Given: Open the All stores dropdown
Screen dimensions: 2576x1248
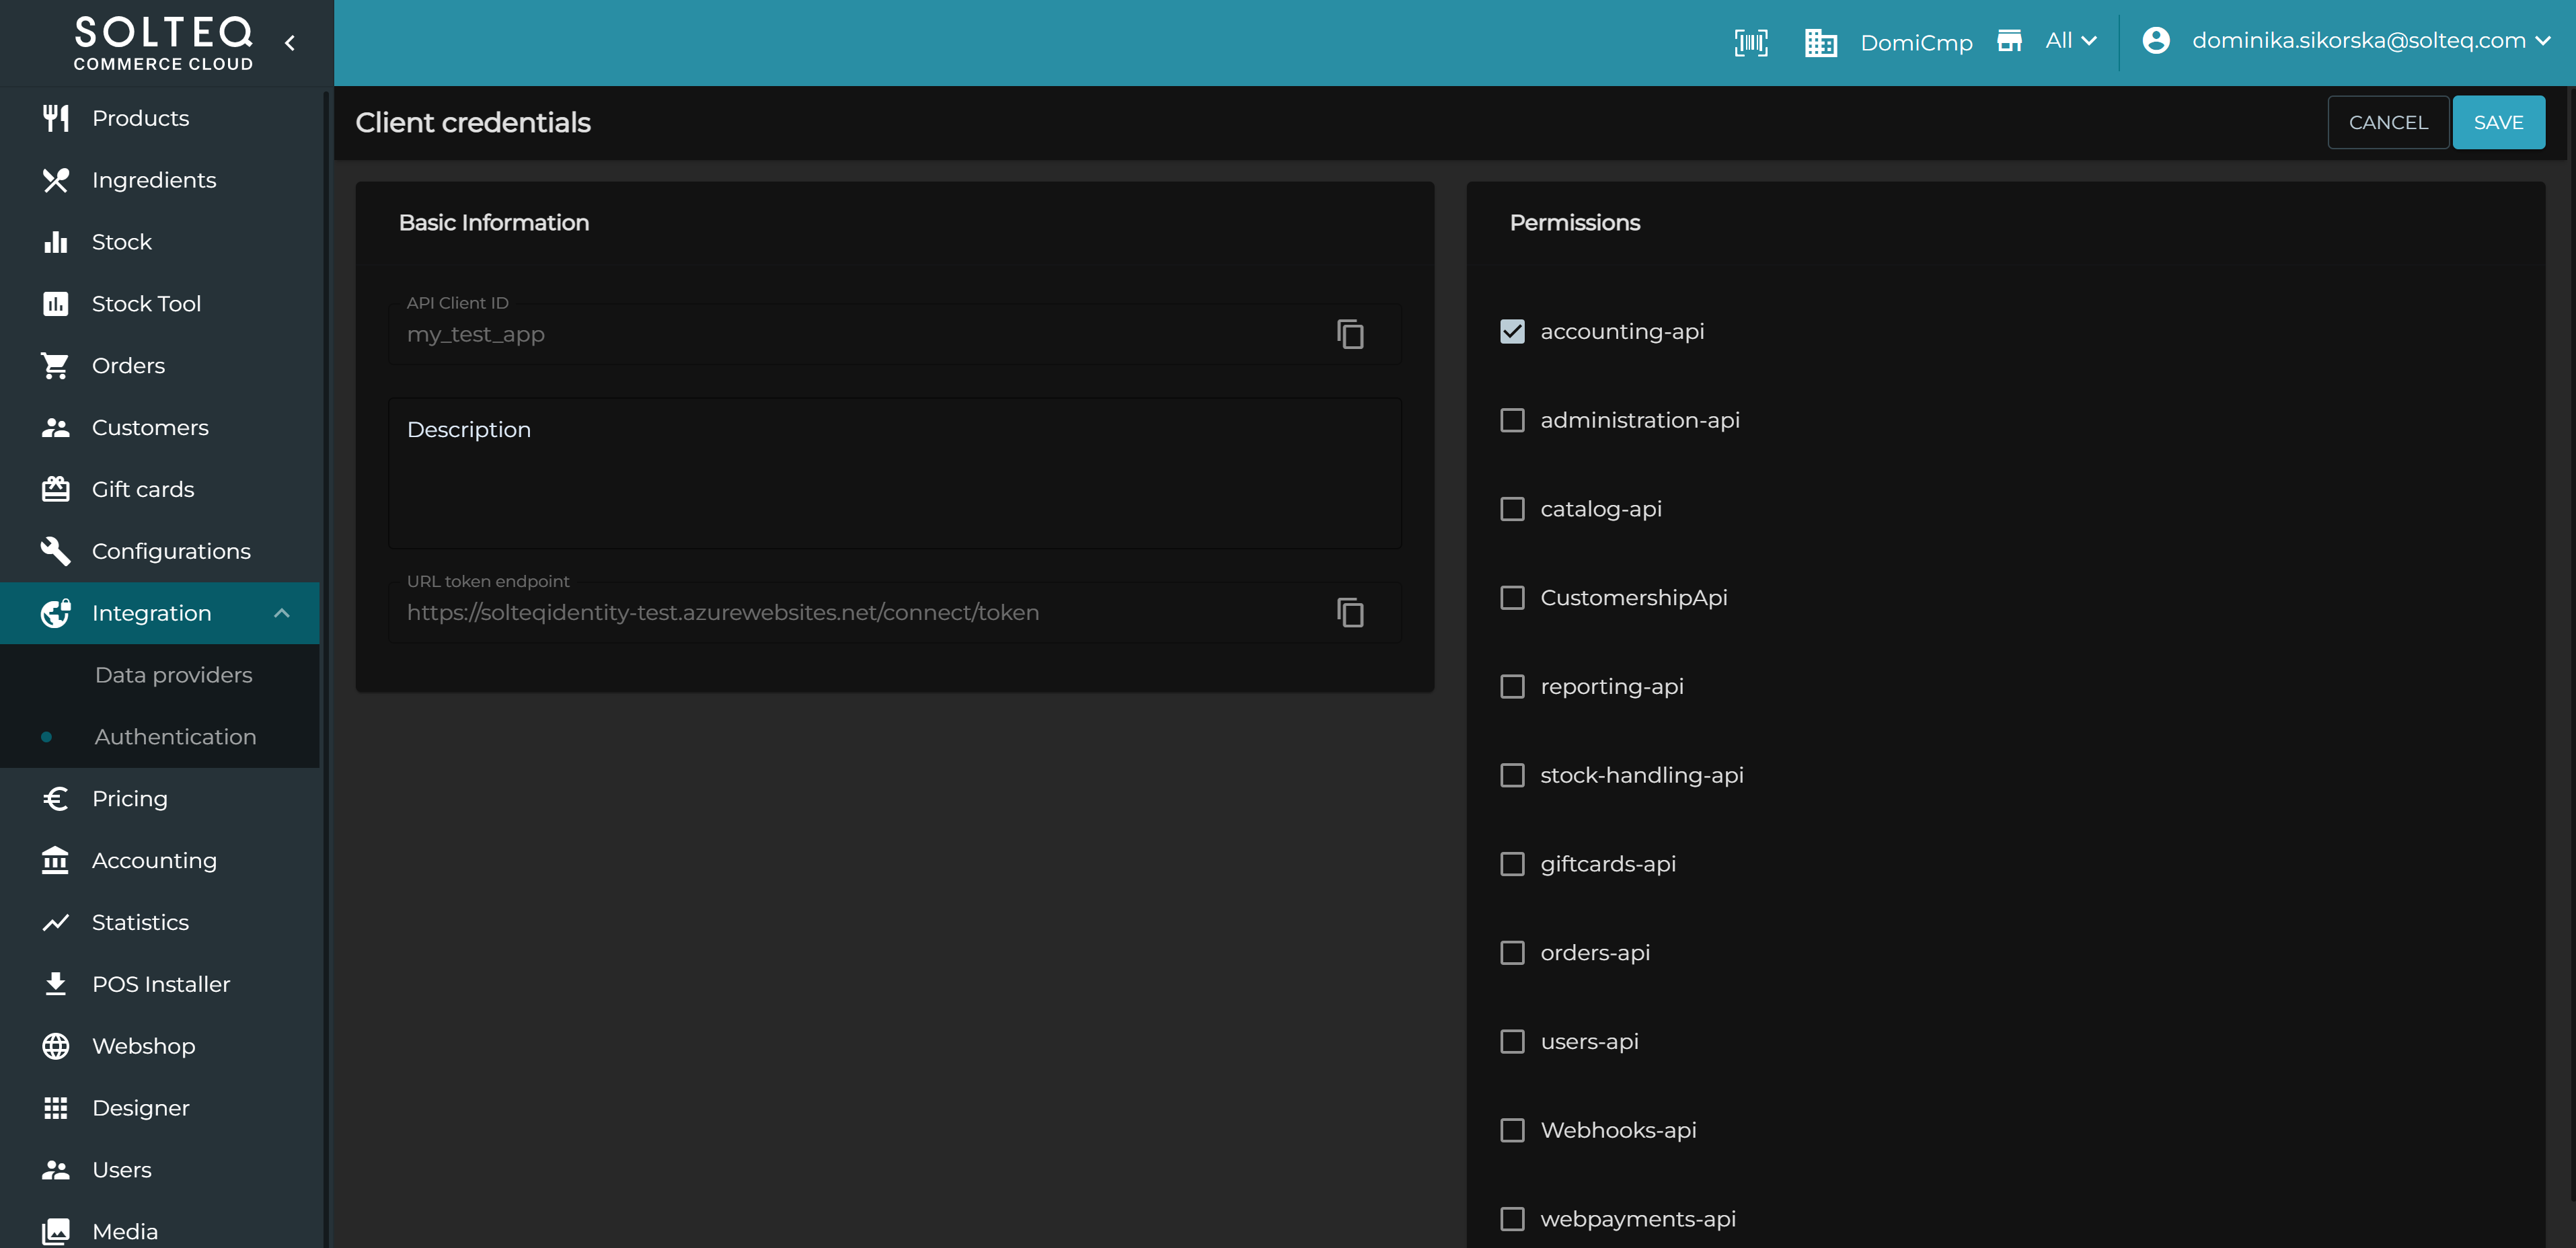Looking at the screenshot, I should click(x=2071, y=41).
